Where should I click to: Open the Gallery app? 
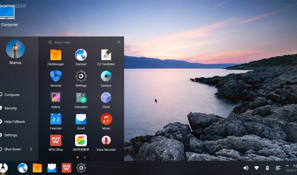pyautogui.click(x=56, y=98)
